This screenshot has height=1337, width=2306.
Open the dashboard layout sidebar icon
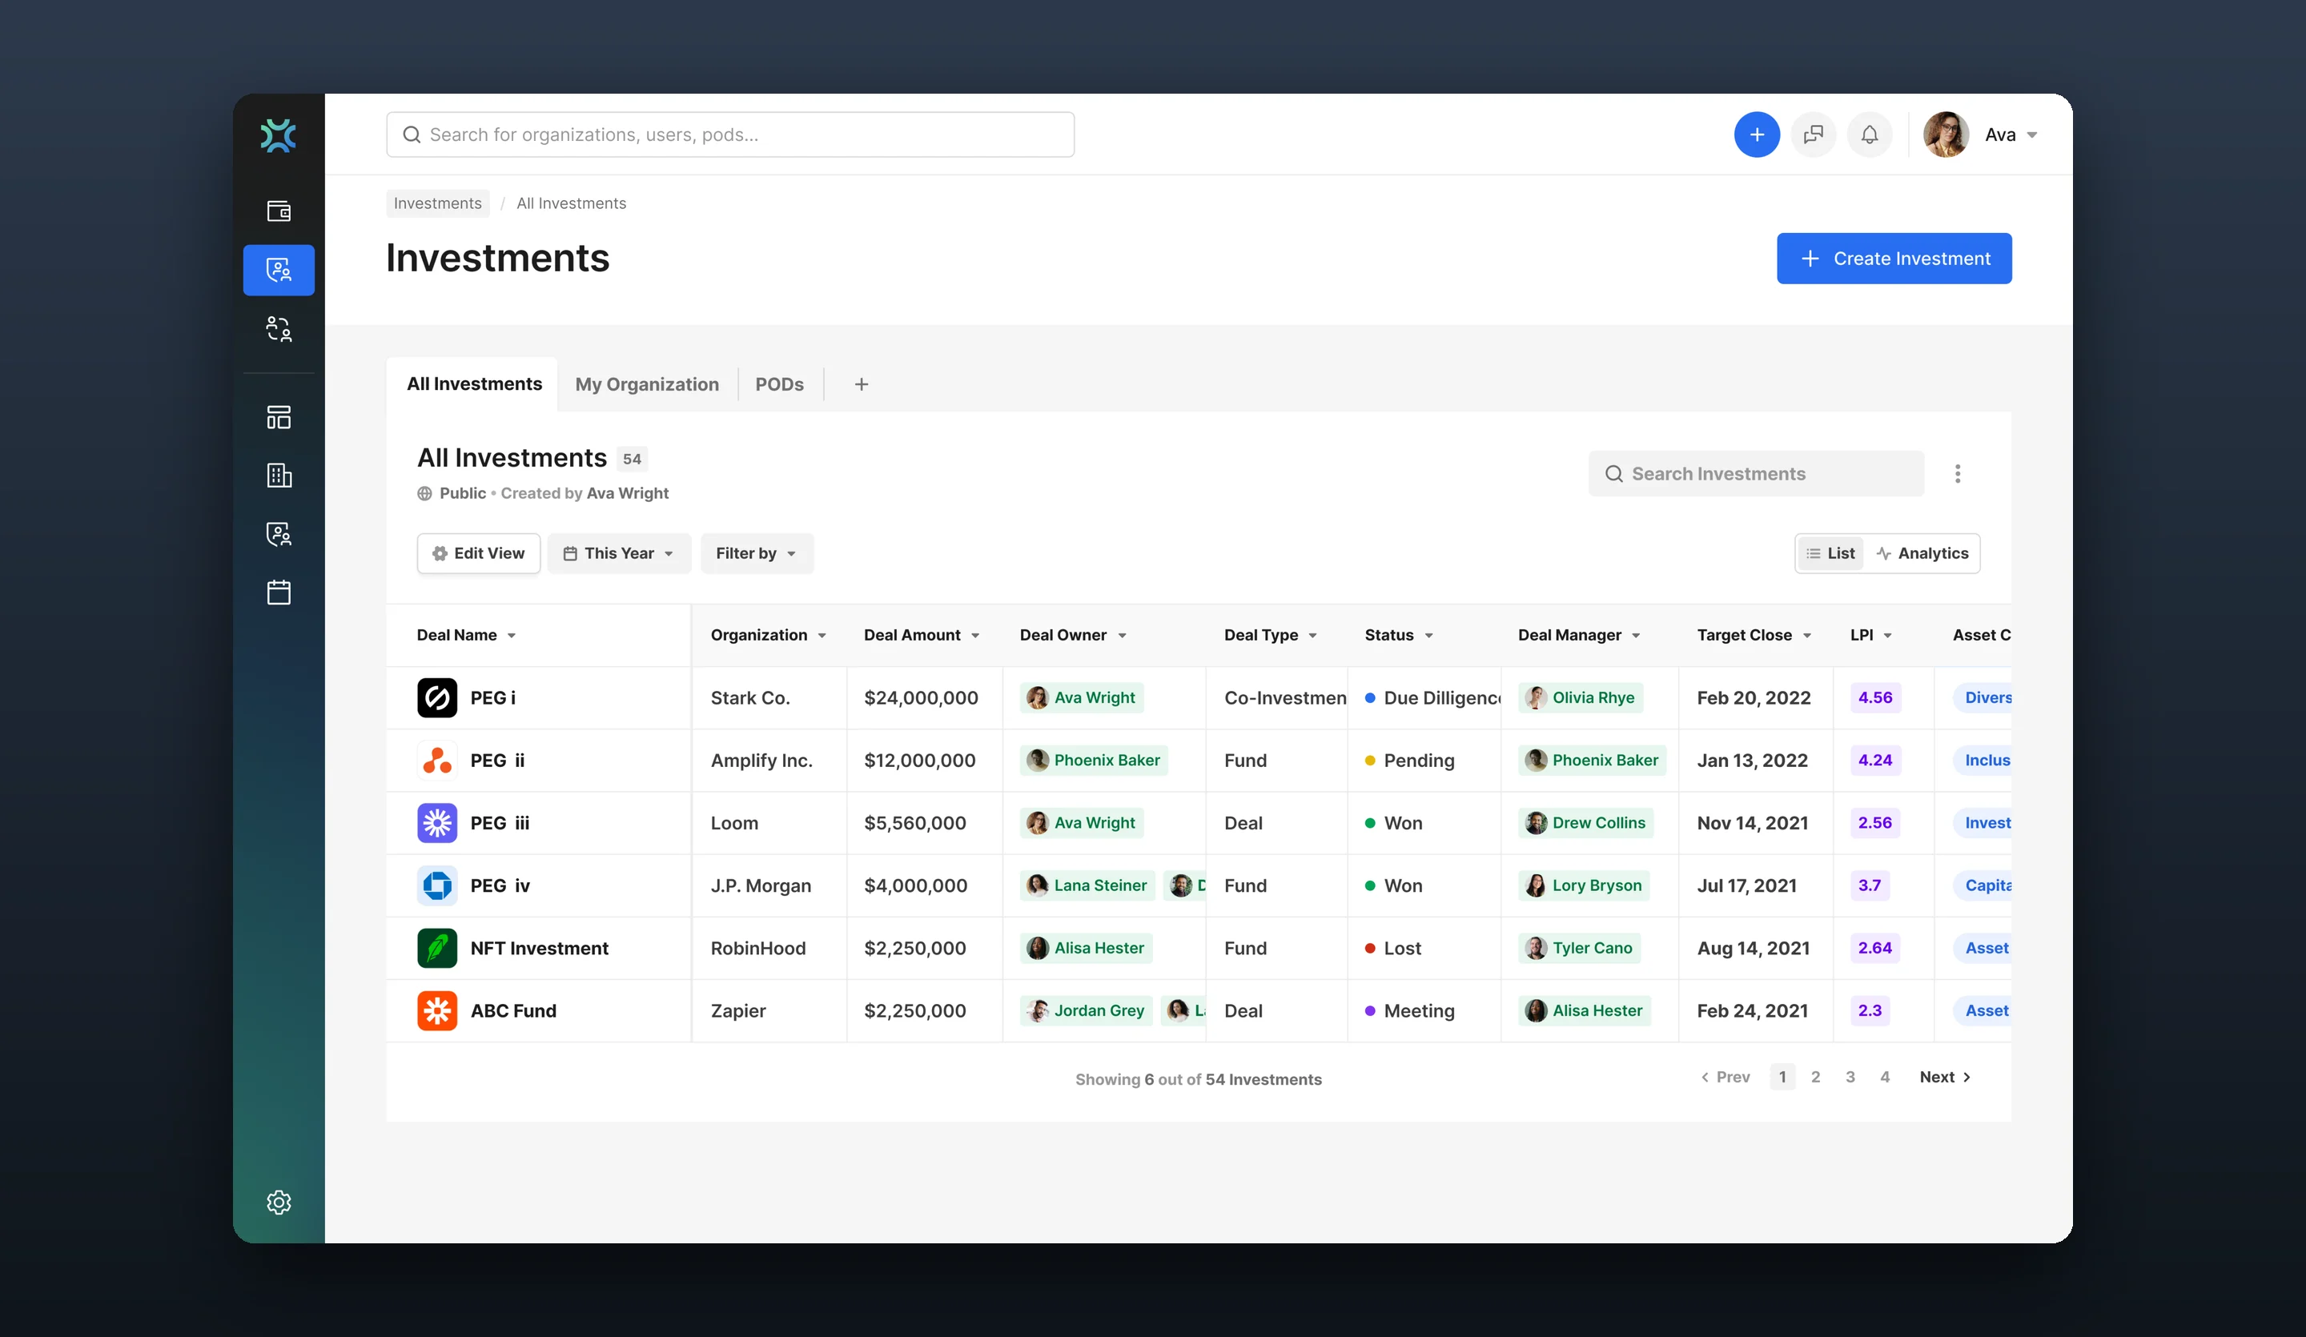coord(278,417)
